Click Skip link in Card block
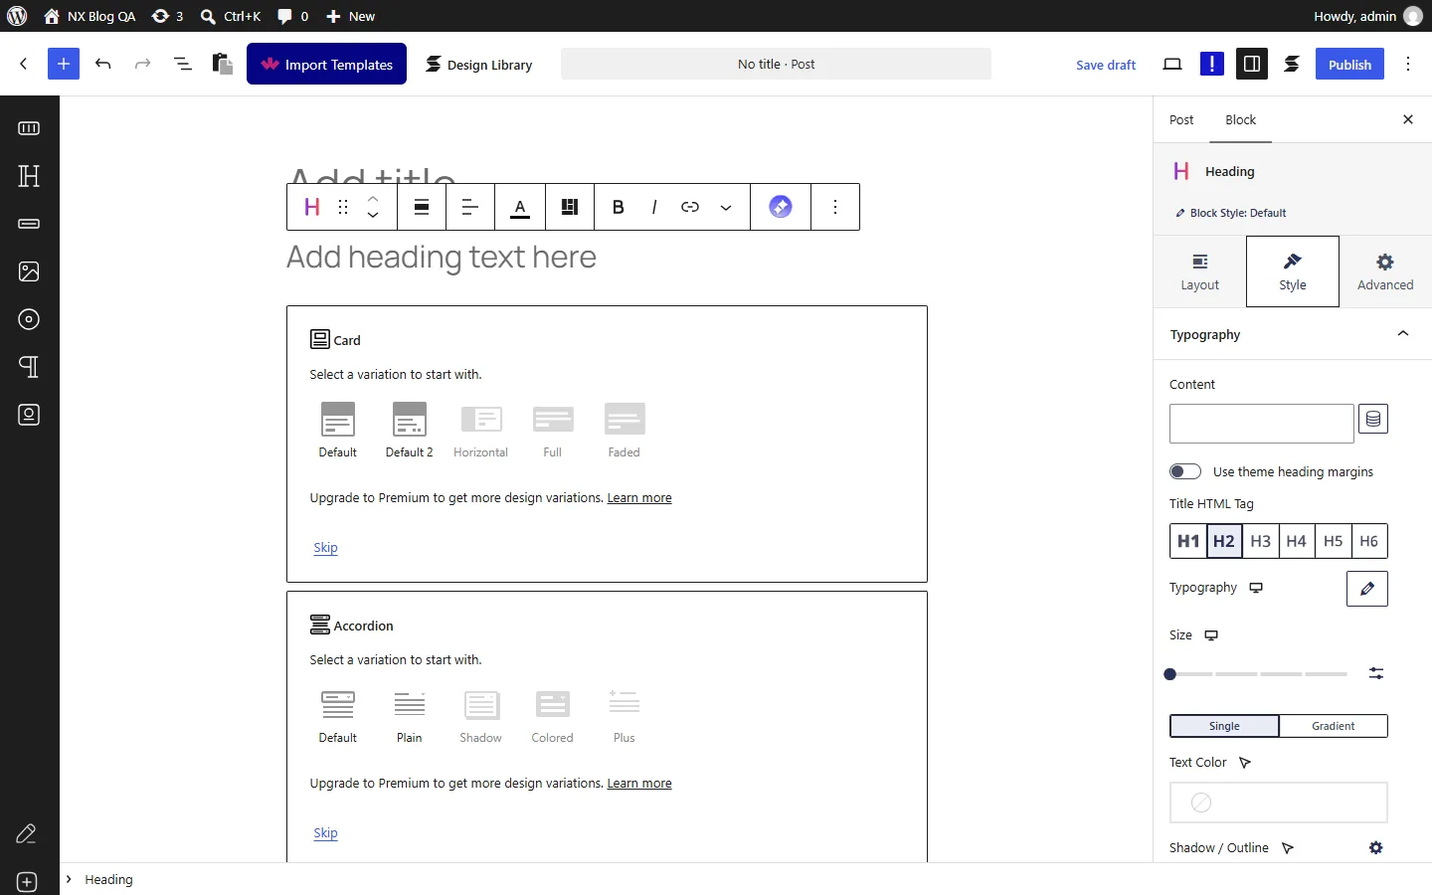1432x895 pixels. point(325,548)
